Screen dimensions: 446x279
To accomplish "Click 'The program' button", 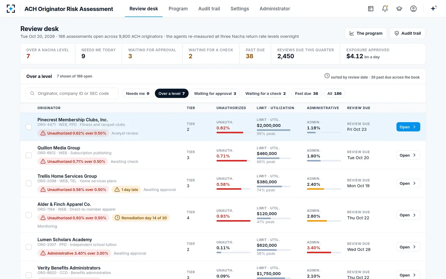I will point(366,33).
